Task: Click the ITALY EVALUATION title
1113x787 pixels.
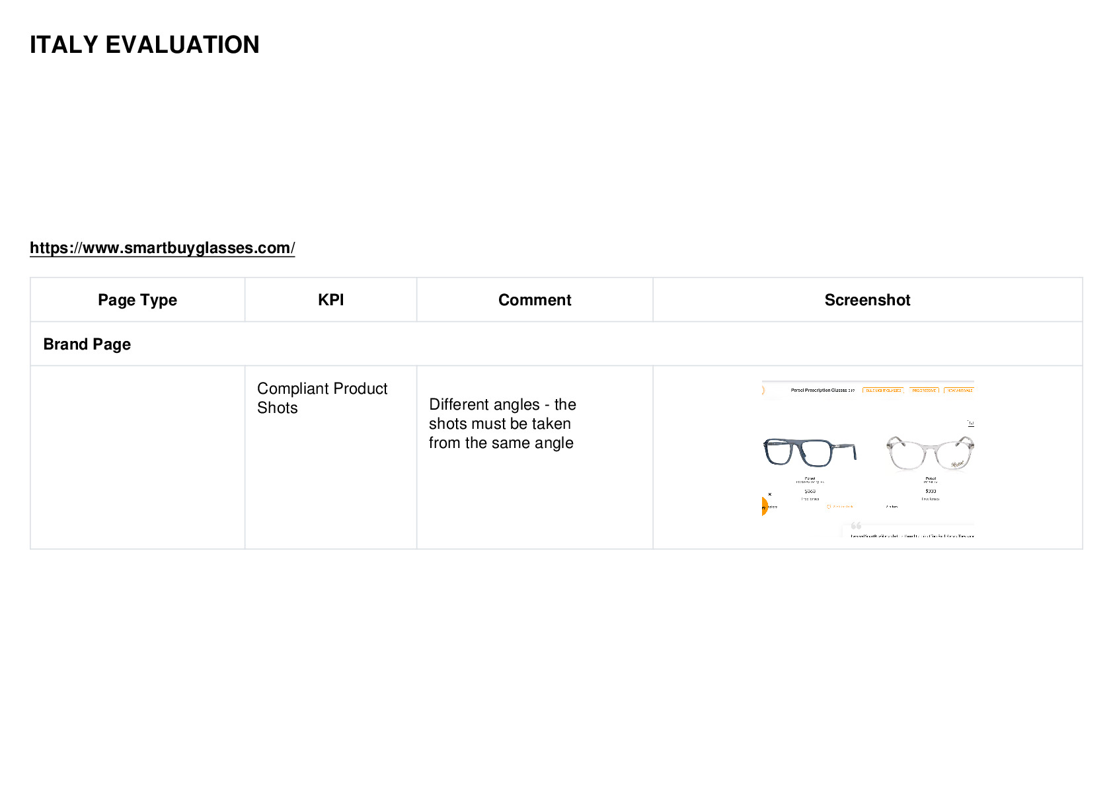Action: [x=144, y=45]
